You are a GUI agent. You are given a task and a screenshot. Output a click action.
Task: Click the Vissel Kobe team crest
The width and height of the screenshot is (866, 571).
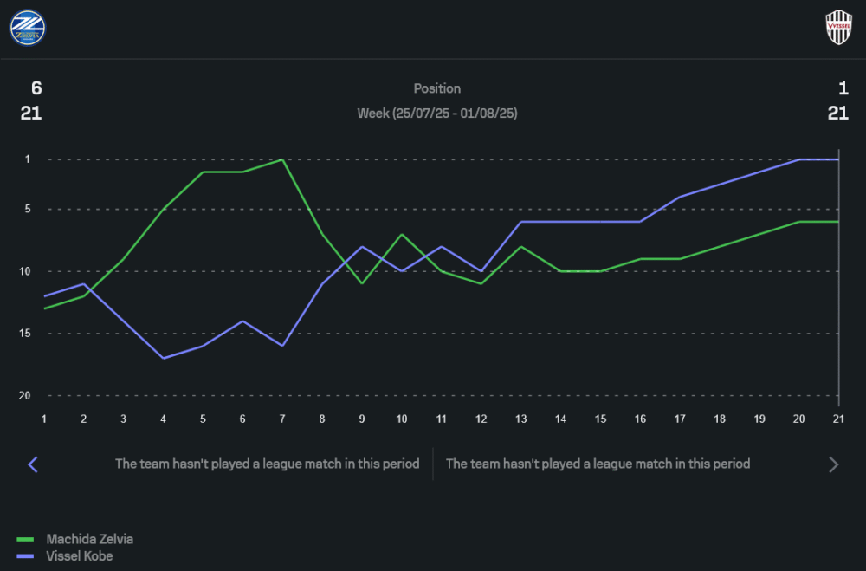pyautogui.click(x=838, y=27)
